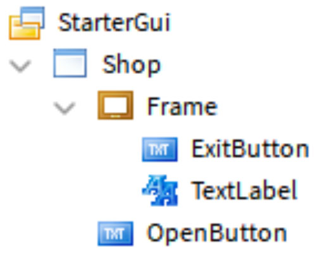Viewport: 321px width, 255px height.
Task: Hide Shop's children using its chevron
Action: coord(20,66)
